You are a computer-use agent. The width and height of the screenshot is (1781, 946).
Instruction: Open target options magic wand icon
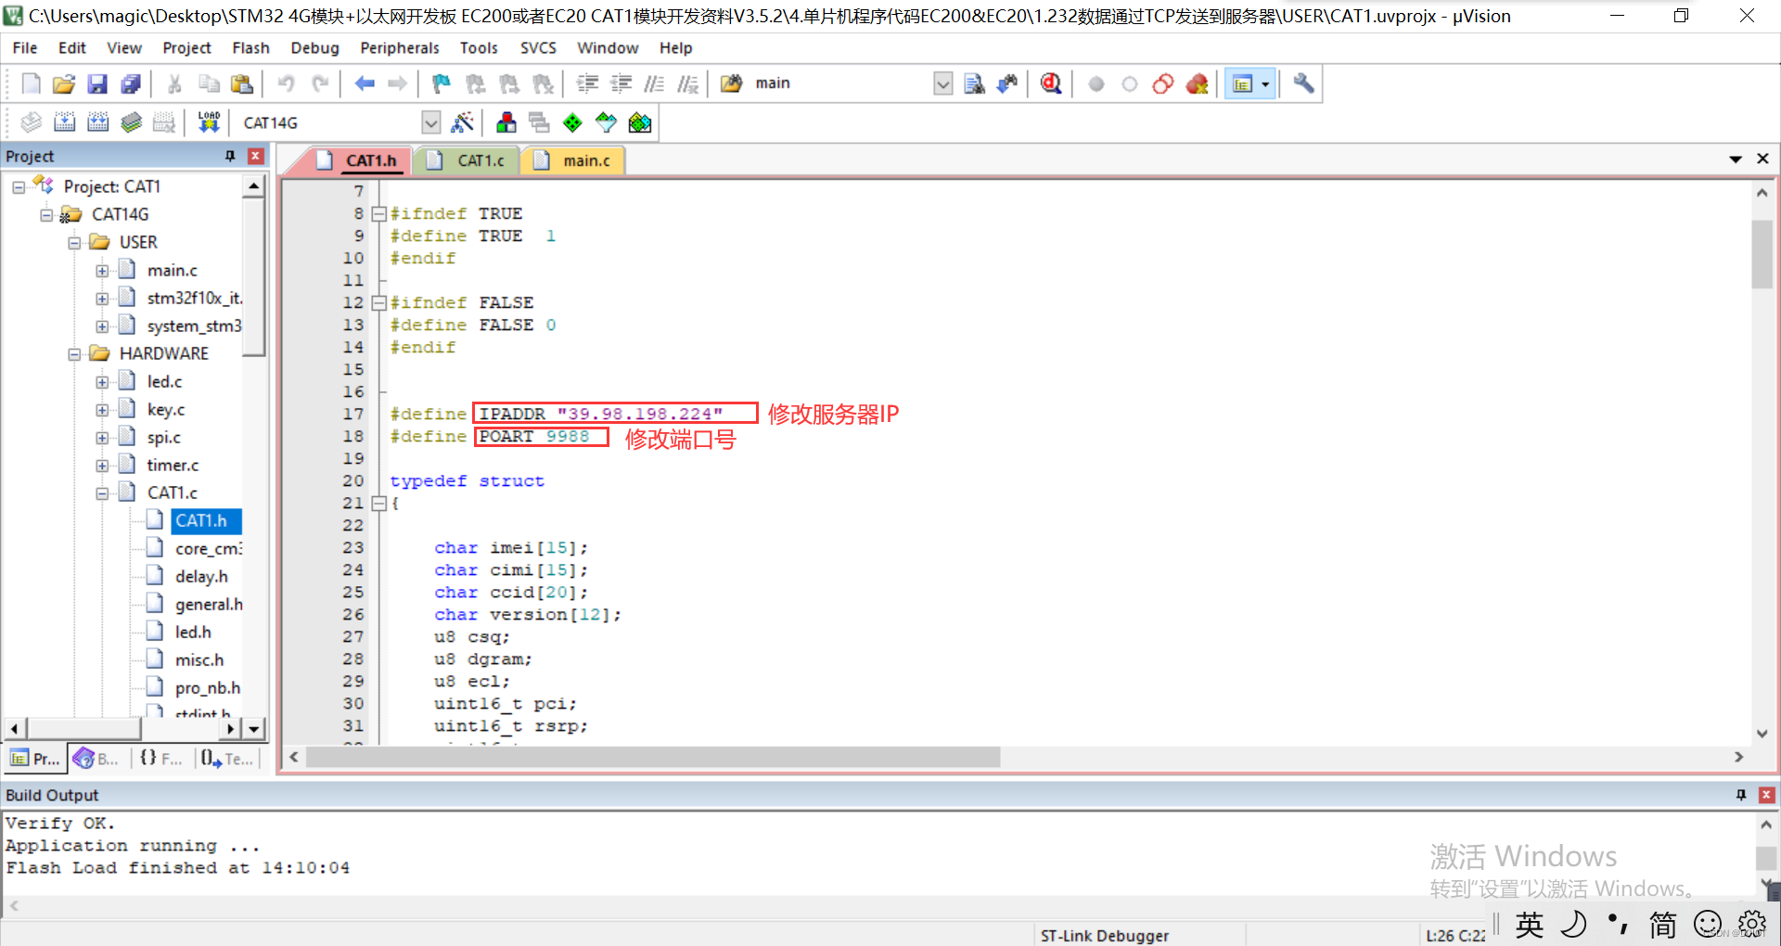coord(462,122)
